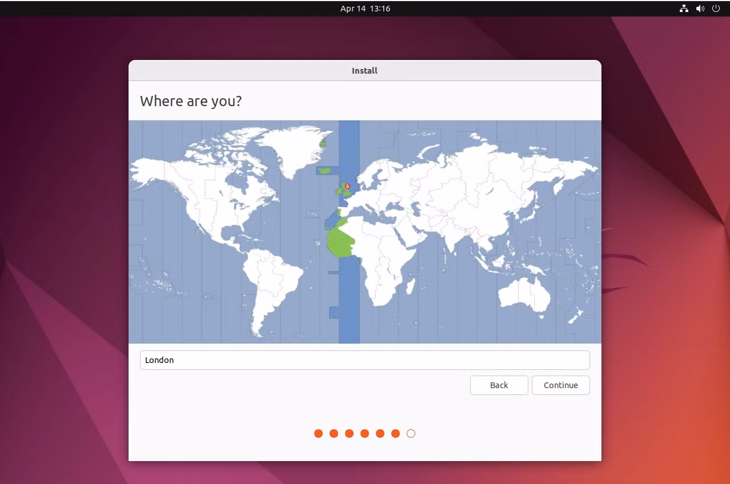The image size is (730, 484).
Task: Click the London location text field
Action: (x=364, y=360)
